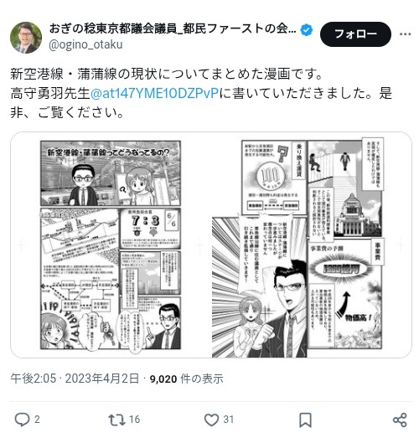Click the reply count number 2

pyautogui.click(x=37, y=420)
